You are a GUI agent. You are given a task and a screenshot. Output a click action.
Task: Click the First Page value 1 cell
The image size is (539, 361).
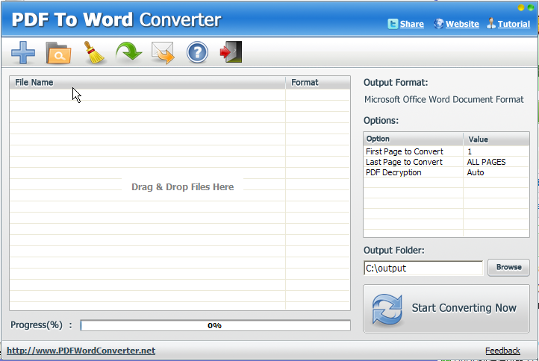496,151
